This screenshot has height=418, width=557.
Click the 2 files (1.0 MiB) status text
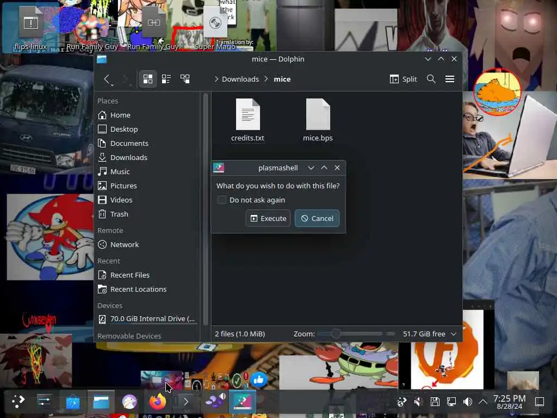pos(240,334)
